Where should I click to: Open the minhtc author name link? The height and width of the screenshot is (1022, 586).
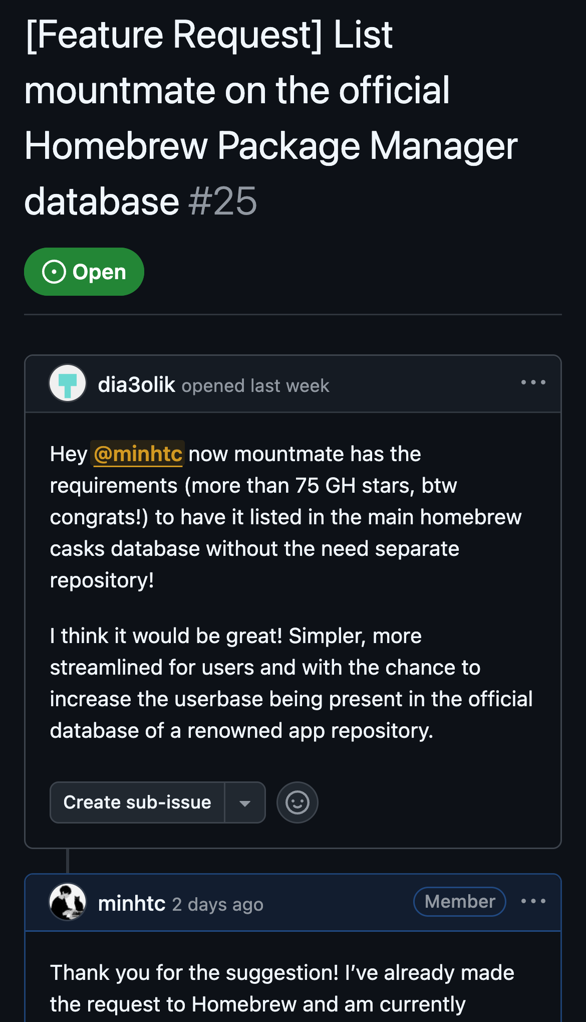point(132,904)
